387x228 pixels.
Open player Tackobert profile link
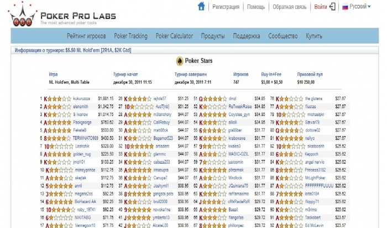click(x=313, y=218)
